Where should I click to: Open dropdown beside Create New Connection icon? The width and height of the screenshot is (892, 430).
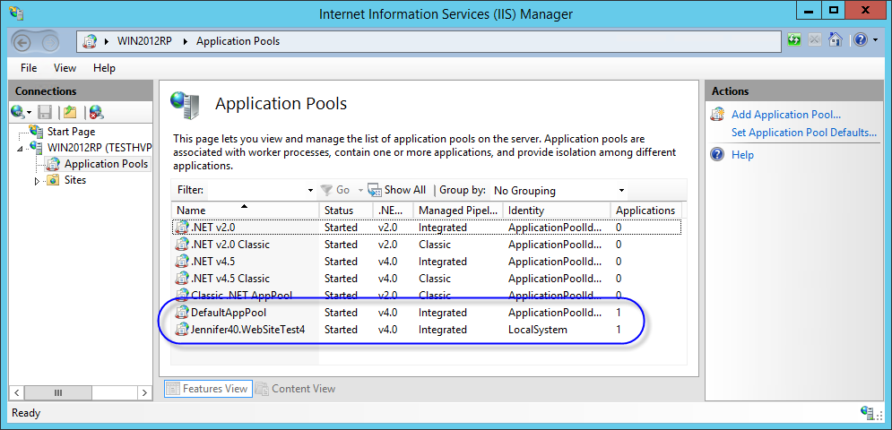29,113
